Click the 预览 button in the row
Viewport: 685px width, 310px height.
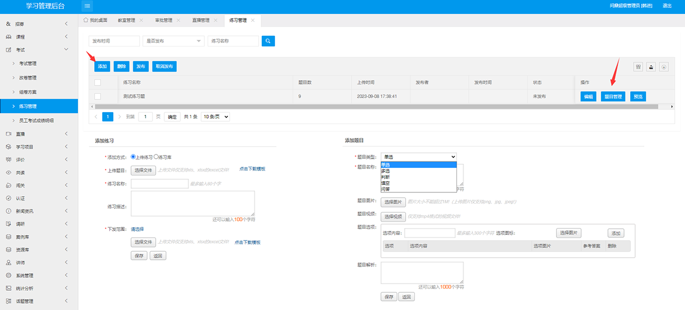[638, 97]
